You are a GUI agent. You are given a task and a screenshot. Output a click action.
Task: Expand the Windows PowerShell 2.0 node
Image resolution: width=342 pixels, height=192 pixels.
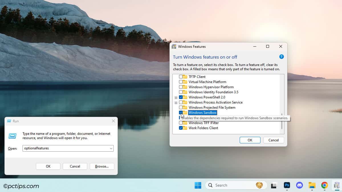pos(176,98)
